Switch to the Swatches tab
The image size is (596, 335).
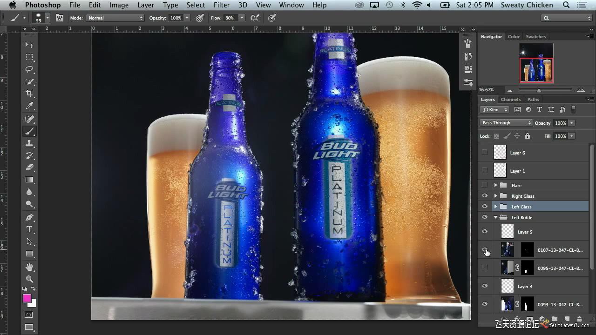(x=536, y=36)
